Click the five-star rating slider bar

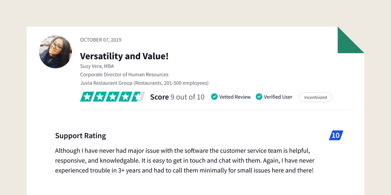point(112,97)
